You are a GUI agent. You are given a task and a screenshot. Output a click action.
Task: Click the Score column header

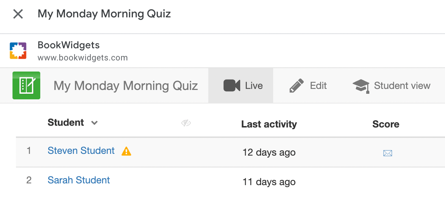pyautogui.click(x=386, y=124)
